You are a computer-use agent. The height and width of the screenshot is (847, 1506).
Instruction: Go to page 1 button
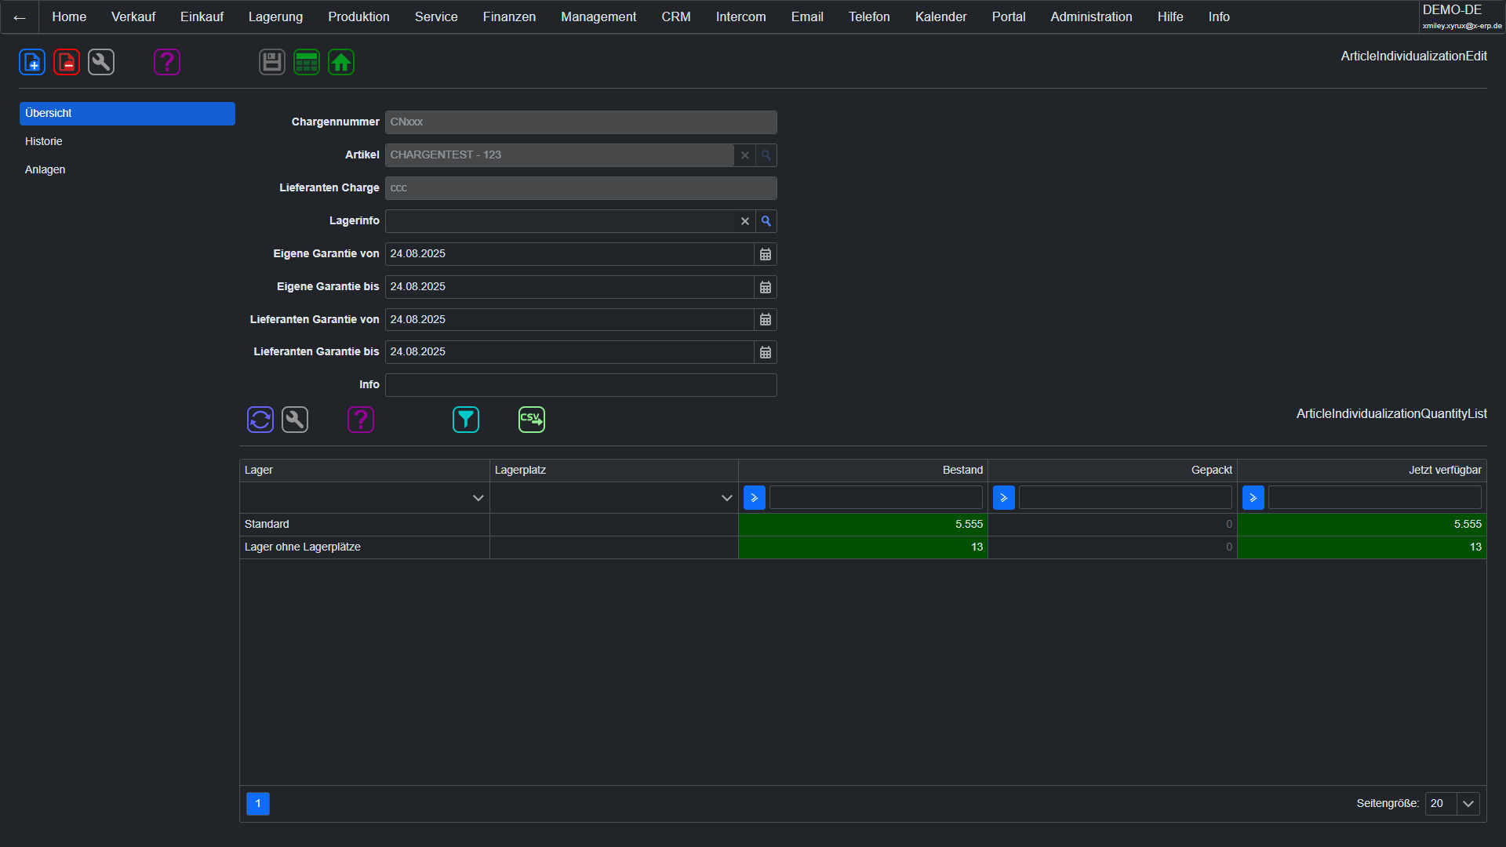(258, 804)
